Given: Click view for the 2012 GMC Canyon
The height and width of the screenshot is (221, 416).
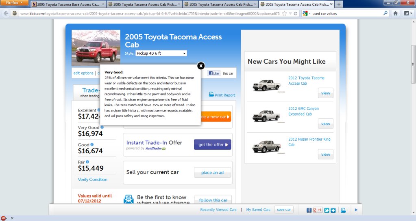Looking at the screenshot, I should click(x=326, y=124).
